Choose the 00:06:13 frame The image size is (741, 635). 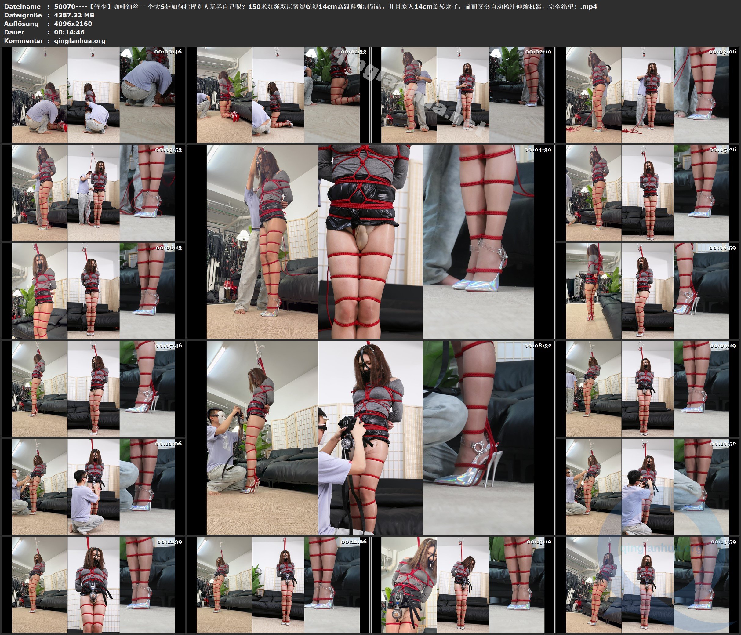click(93, 291)
